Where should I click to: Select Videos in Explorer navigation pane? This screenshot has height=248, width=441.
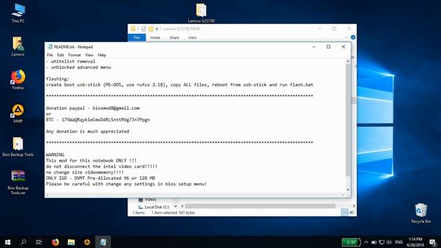(x=147, y=200)
